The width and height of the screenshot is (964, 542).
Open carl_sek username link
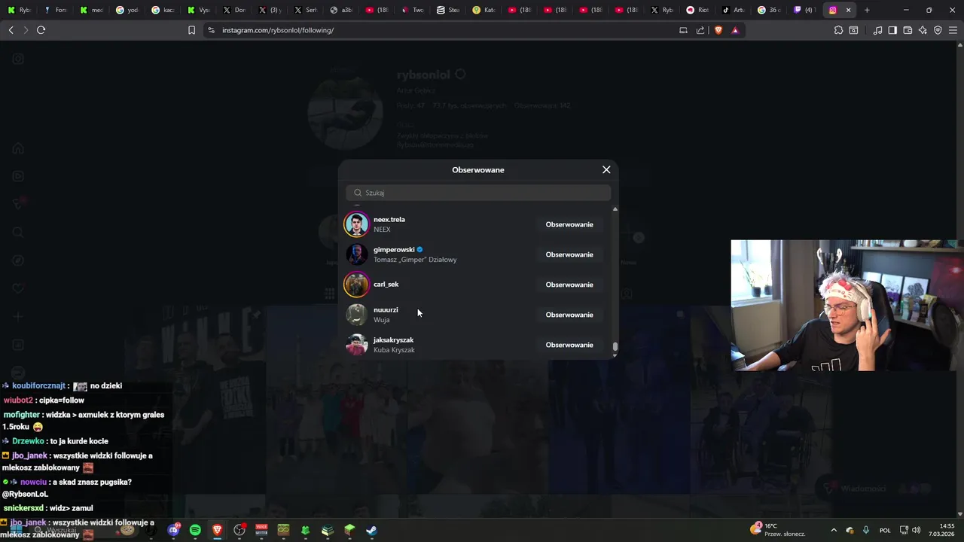pos(386,284)
